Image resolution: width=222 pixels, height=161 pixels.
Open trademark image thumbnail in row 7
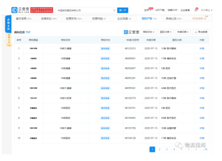34,108
